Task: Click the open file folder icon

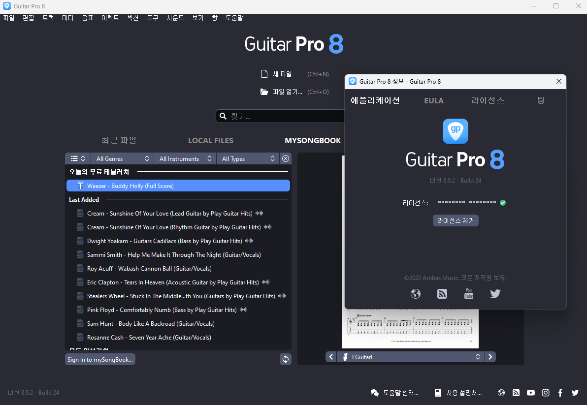Action: pyautogui.click(x=264, y=92)
